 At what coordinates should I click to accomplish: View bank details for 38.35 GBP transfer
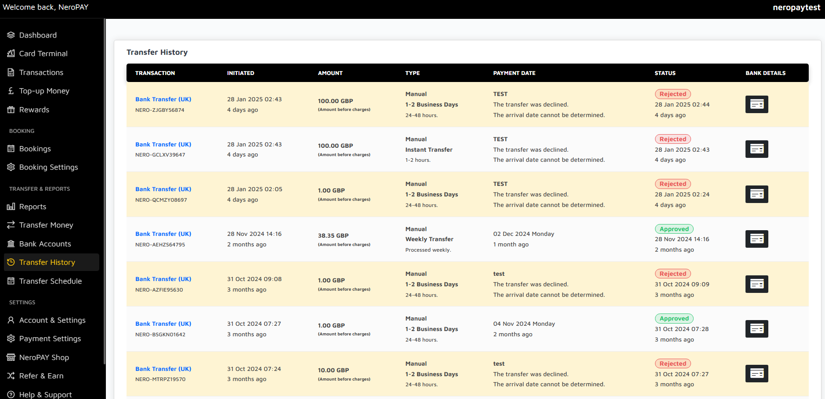point(756,239)
